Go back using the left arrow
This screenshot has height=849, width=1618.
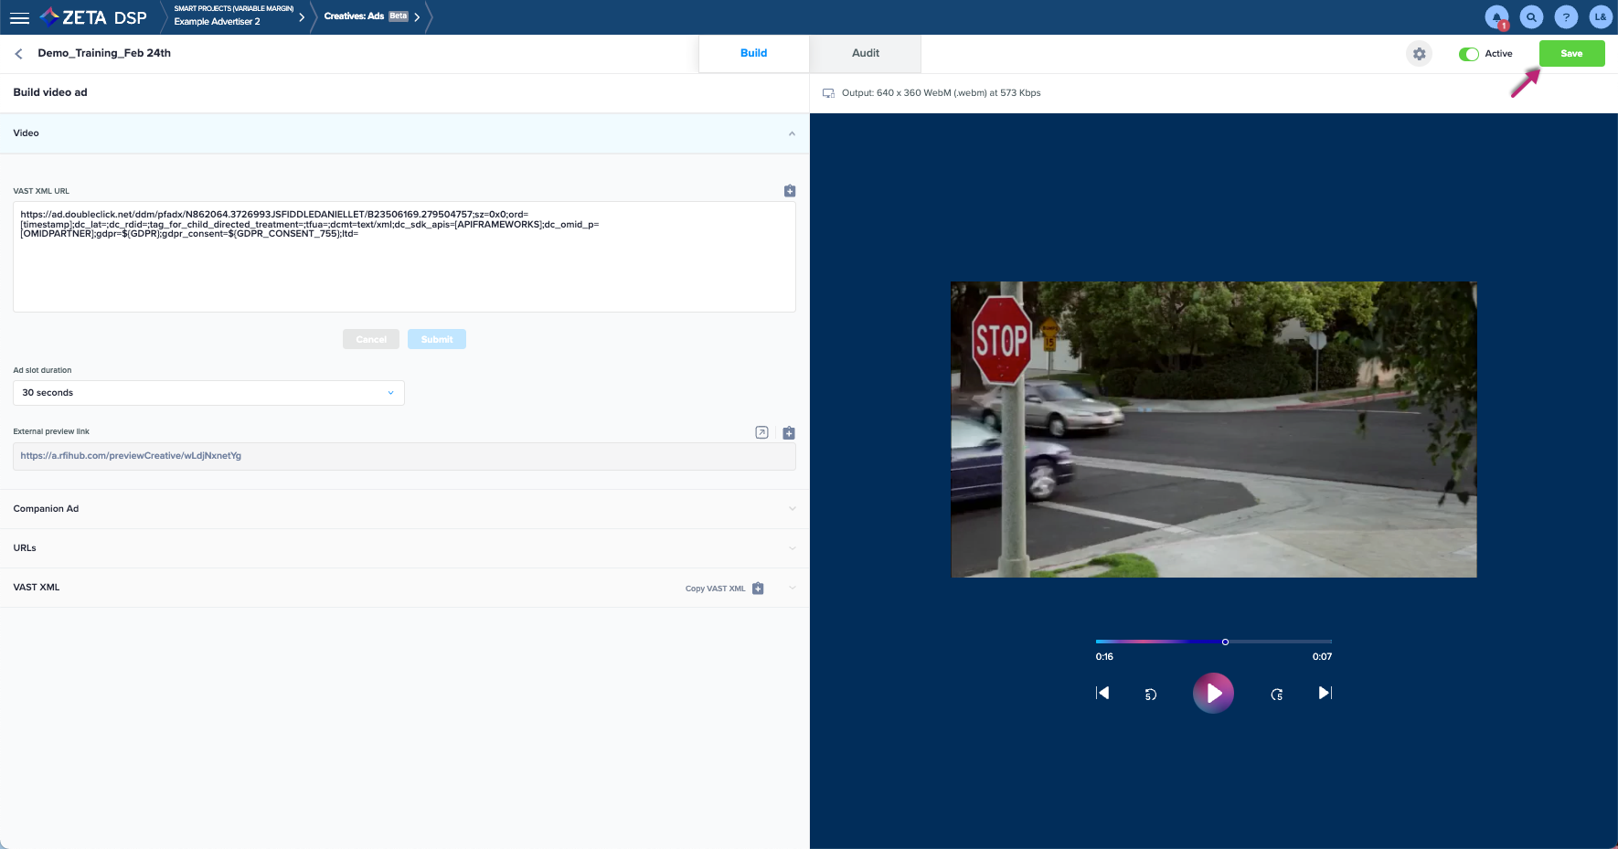click(x=19, y=54)
